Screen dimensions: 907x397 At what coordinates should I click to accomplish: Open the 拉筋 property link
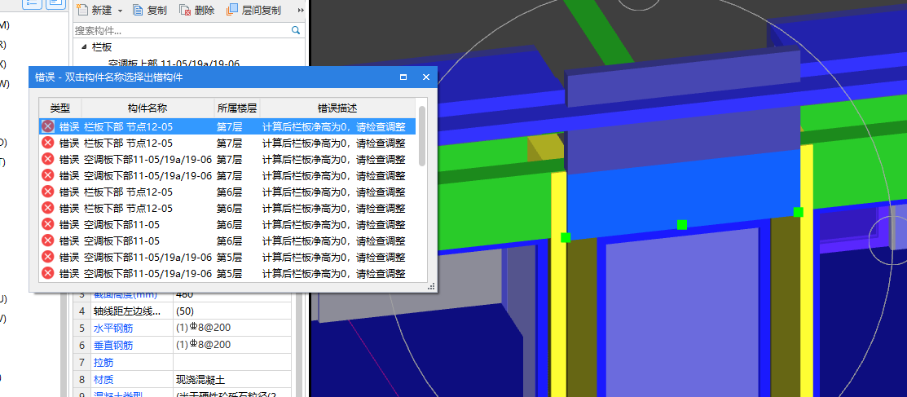103,363
